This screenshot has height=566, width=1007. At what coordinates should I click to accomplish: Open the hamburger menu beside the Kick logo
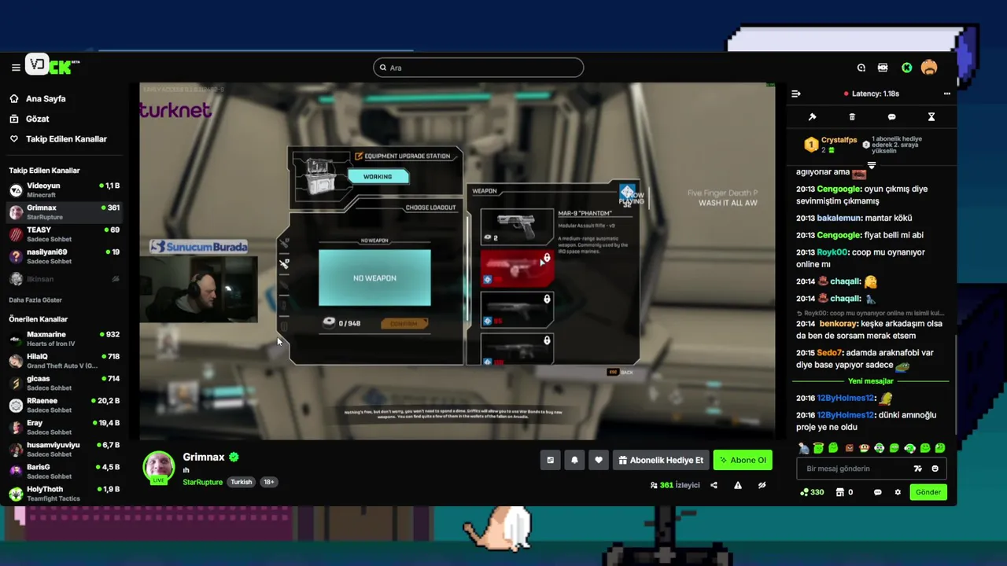pos(16,68)
